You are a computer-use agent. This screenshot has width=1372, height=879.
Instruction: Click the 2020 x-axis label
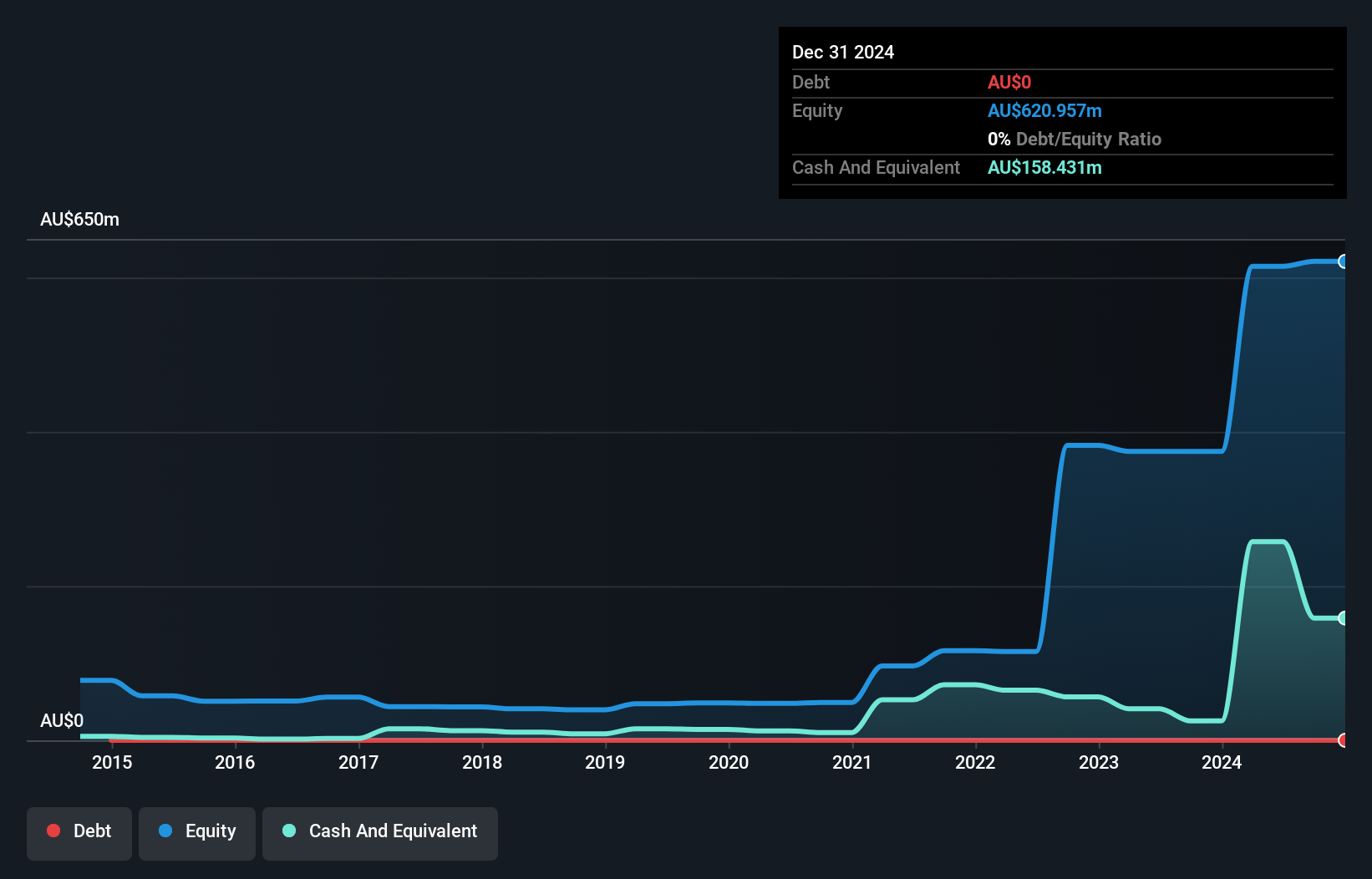click(729, 762)
